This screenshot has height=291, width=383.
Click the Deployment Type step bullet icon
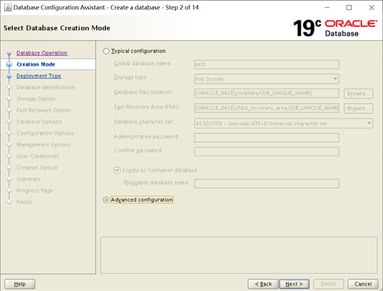(x=9, y=76)
